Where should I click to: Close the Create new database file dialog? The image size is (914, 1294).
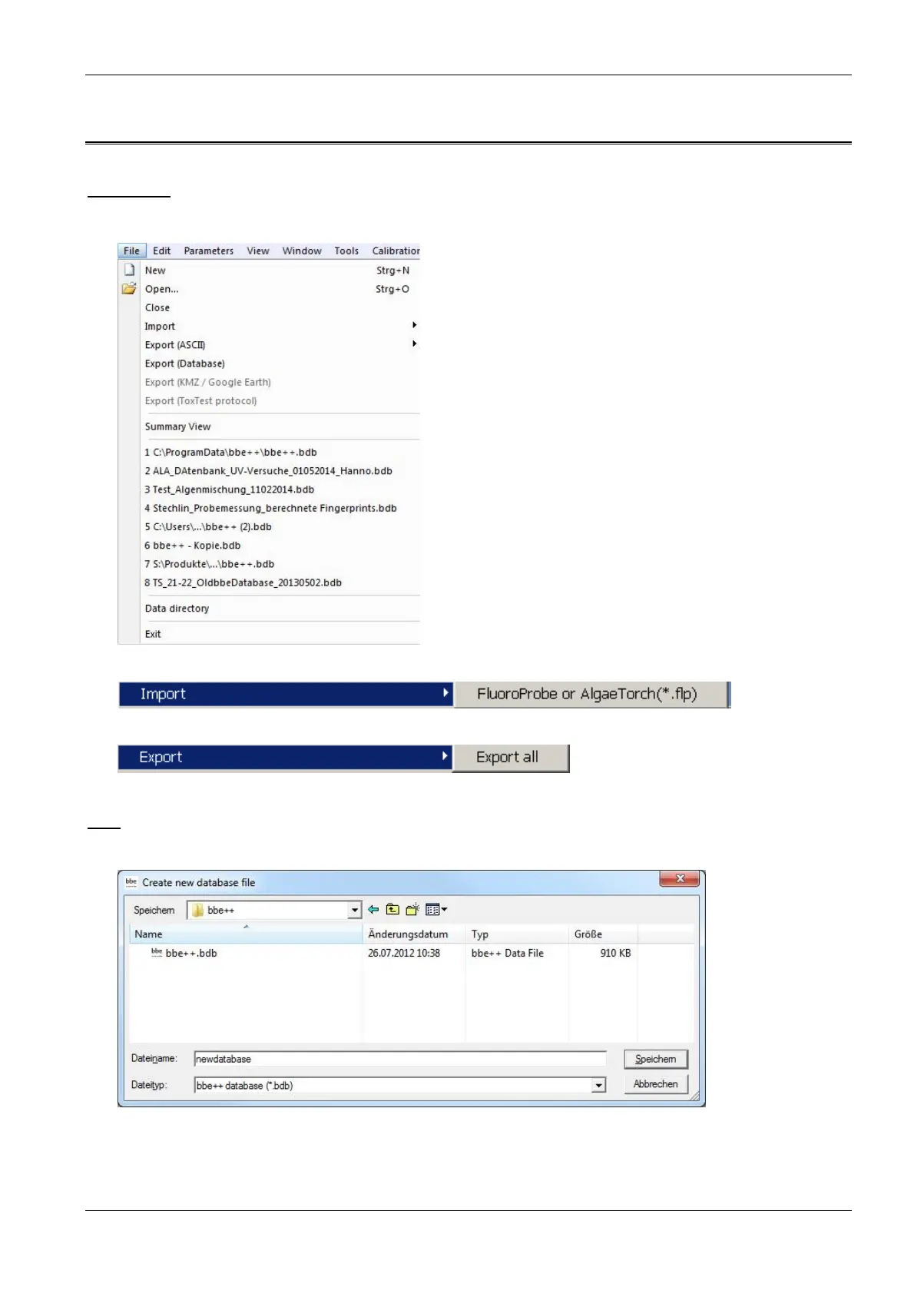click(679, 878)
